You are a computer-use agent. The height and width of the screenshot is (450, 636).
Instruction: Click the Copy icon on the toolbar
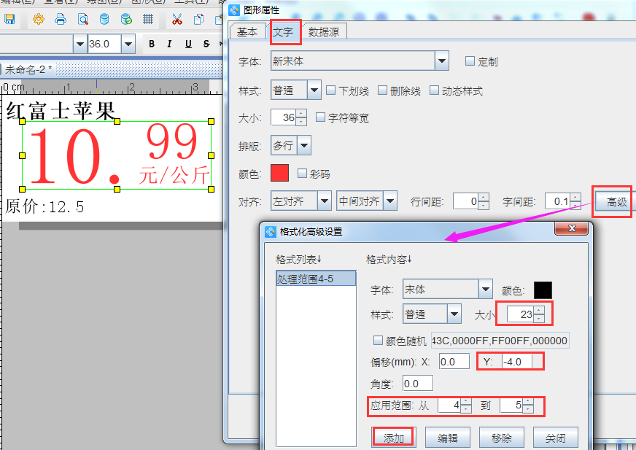coord(198,20)
